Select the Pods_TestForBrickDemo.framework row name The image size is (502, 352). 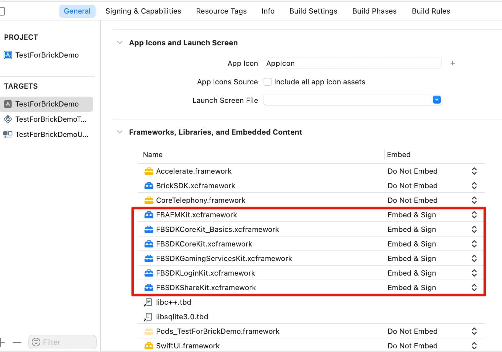pos(218,331)
